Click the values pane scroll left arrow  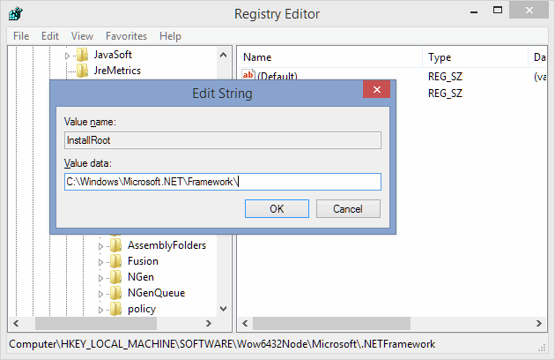(x=245, y=323)
